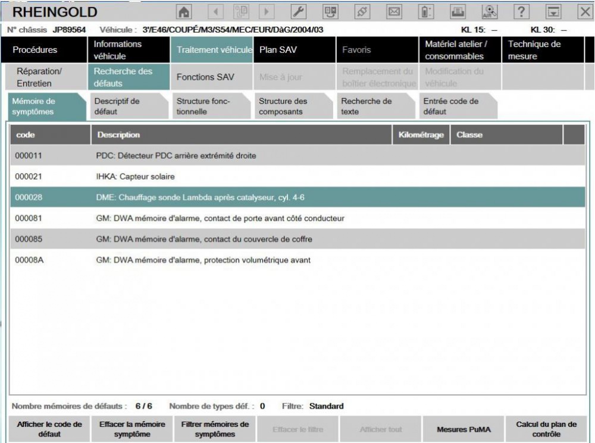This screenshot has width=595, height=443.
Task: Click vehicle string 3'/E46/COUPÉ/M3/S54
Action: point(233,30)
